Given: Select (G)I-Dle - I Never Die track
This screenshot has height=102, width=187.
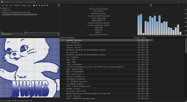Looking at the screenshot, I should coord(106,96).
